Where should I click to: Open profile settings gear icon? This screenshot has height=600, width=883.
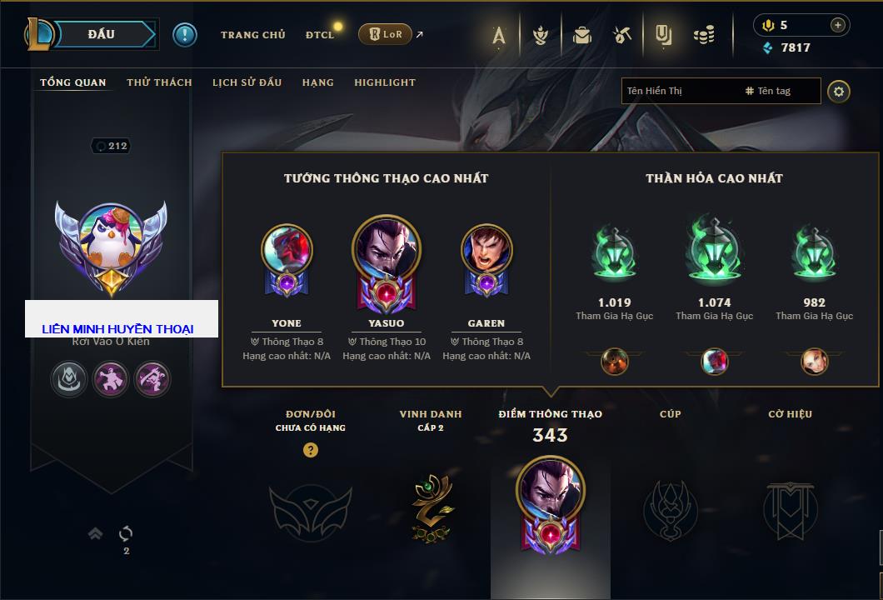click(x=839, y=92)
